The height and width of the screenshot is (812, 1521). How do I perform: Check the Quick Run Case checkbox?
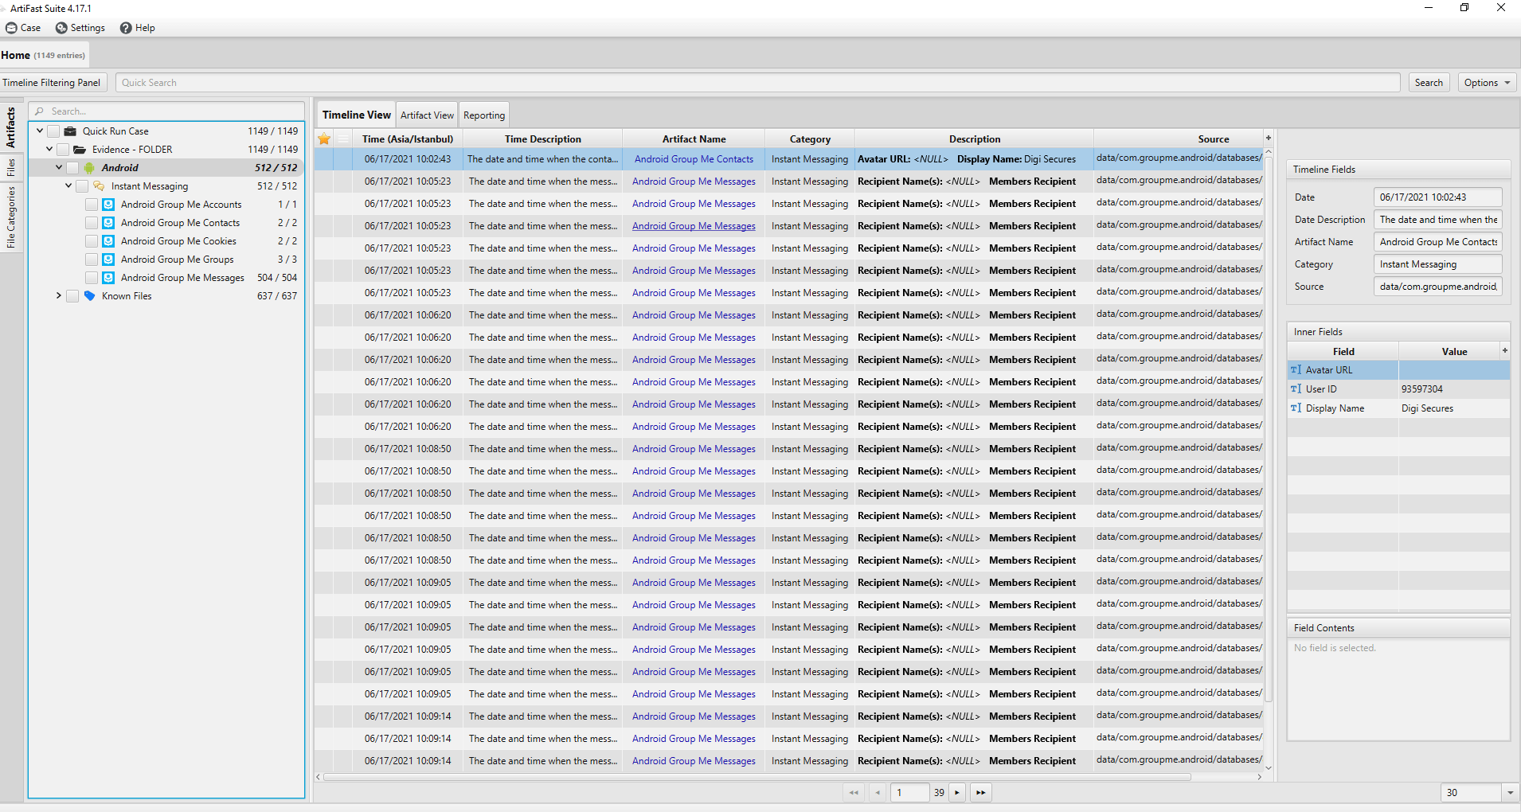[x=53, y=131]
